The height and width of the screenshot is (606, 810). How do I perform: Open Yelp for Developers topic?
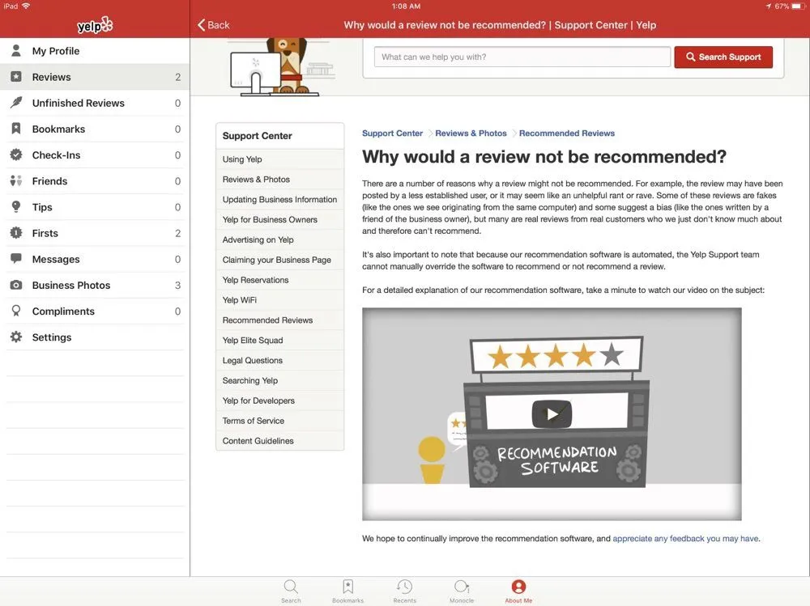(280, 400)
